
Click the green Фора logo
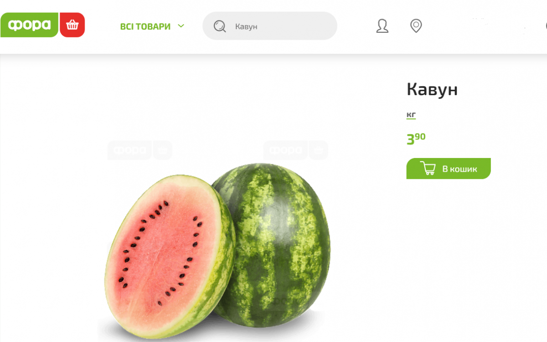point(29,25)
